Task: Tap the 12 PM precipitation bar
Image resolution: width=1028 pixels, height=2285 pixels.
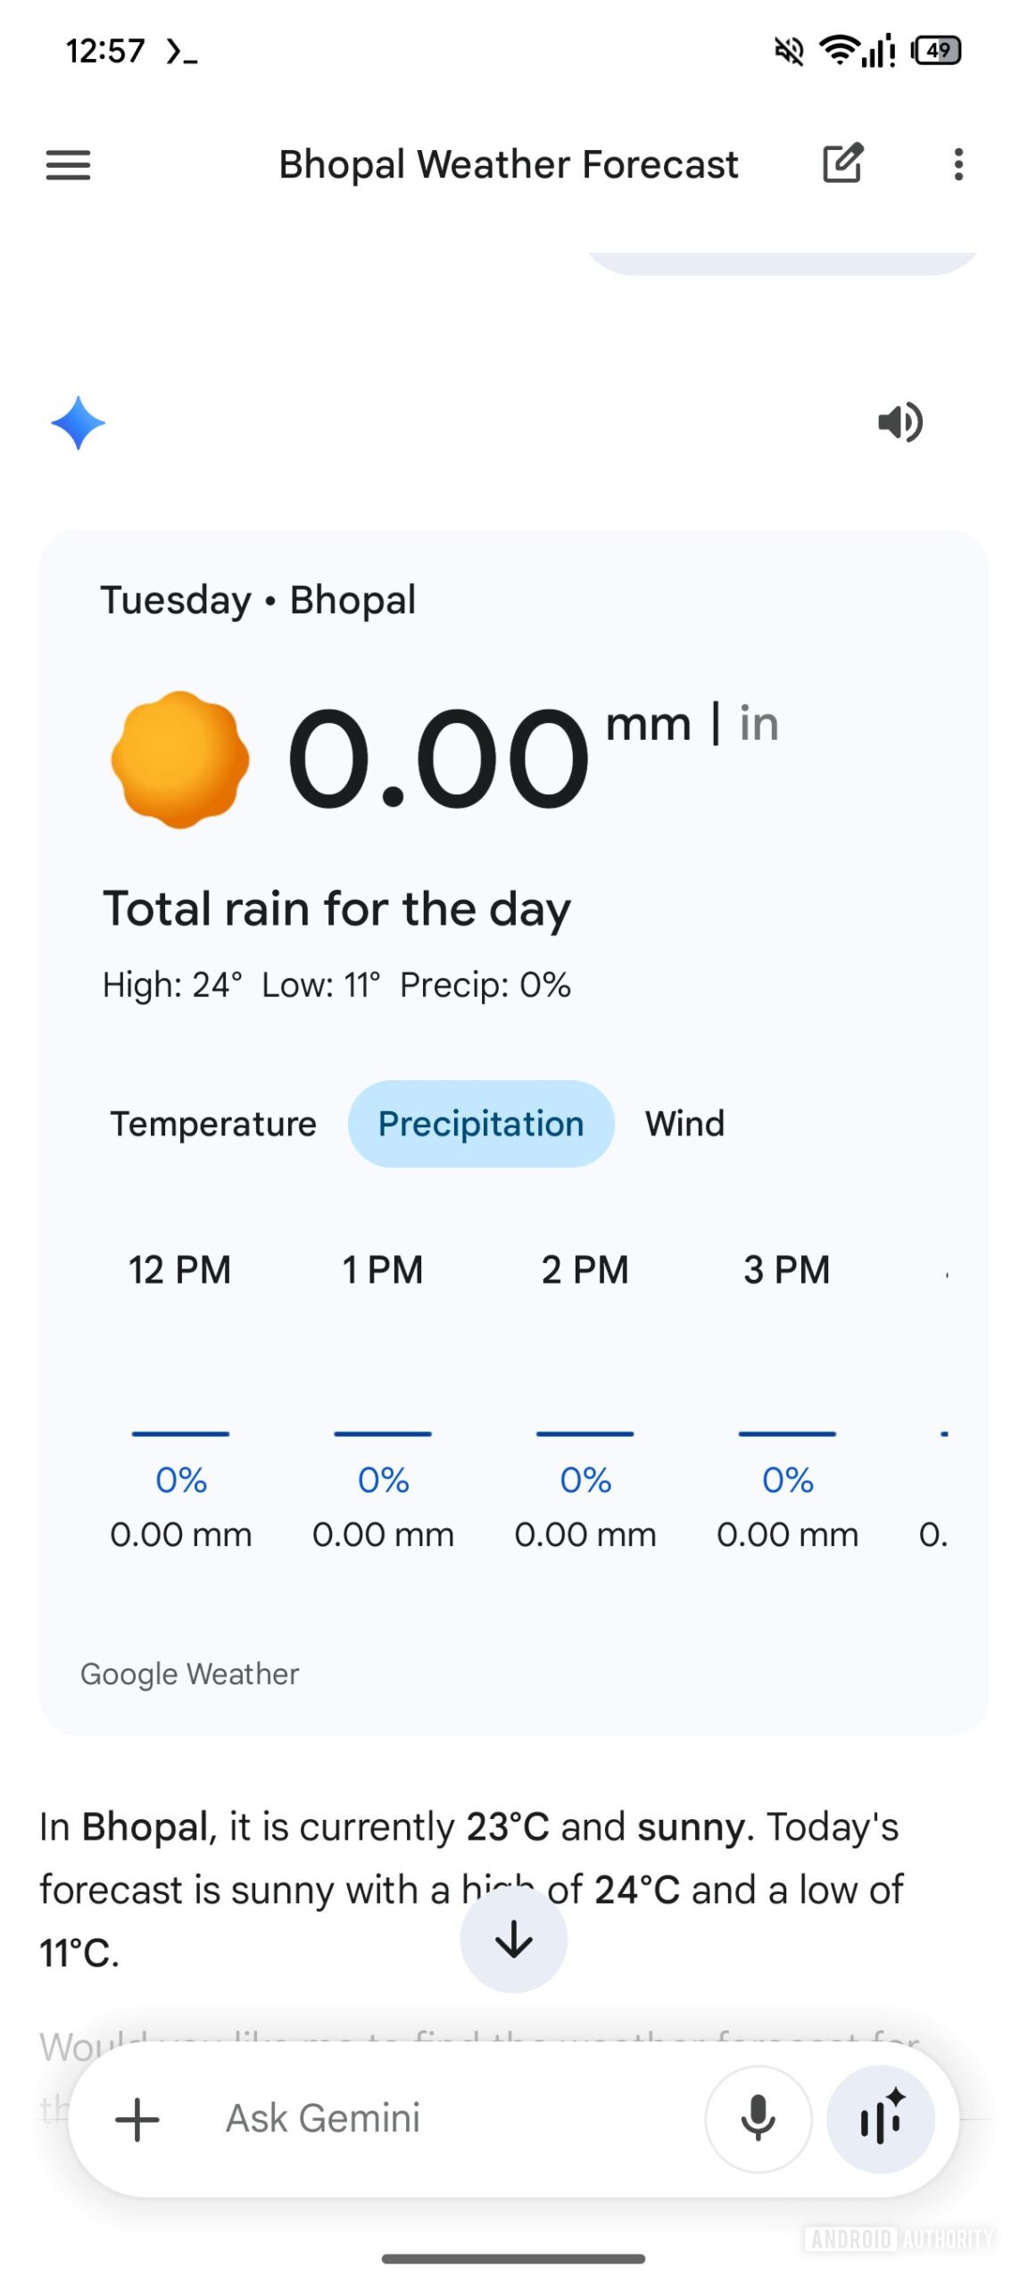Action: tap(180, 1433)
